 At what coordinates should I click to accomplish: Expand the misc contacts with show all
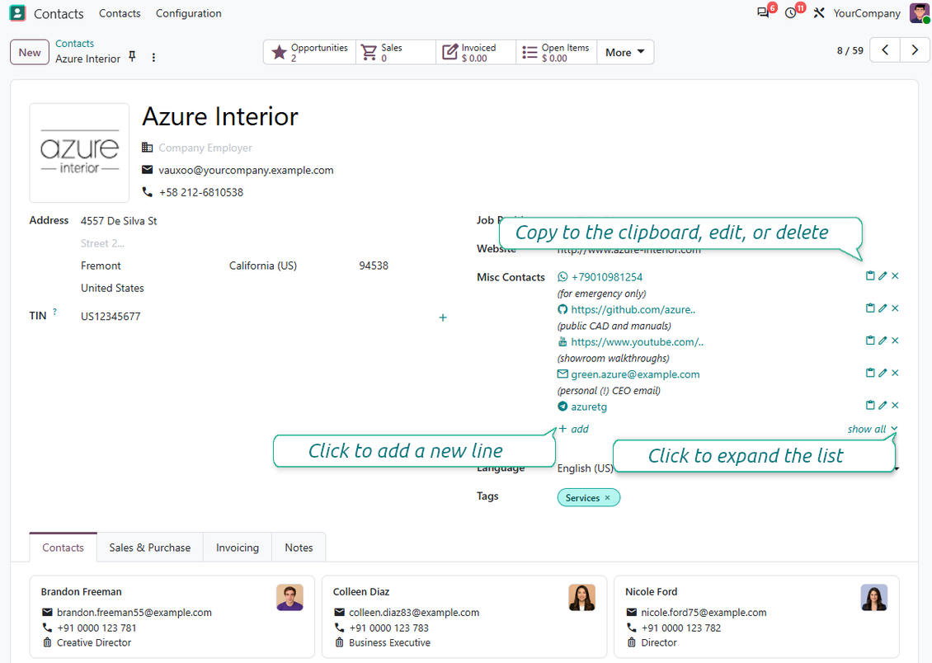(x=872, y=429)
